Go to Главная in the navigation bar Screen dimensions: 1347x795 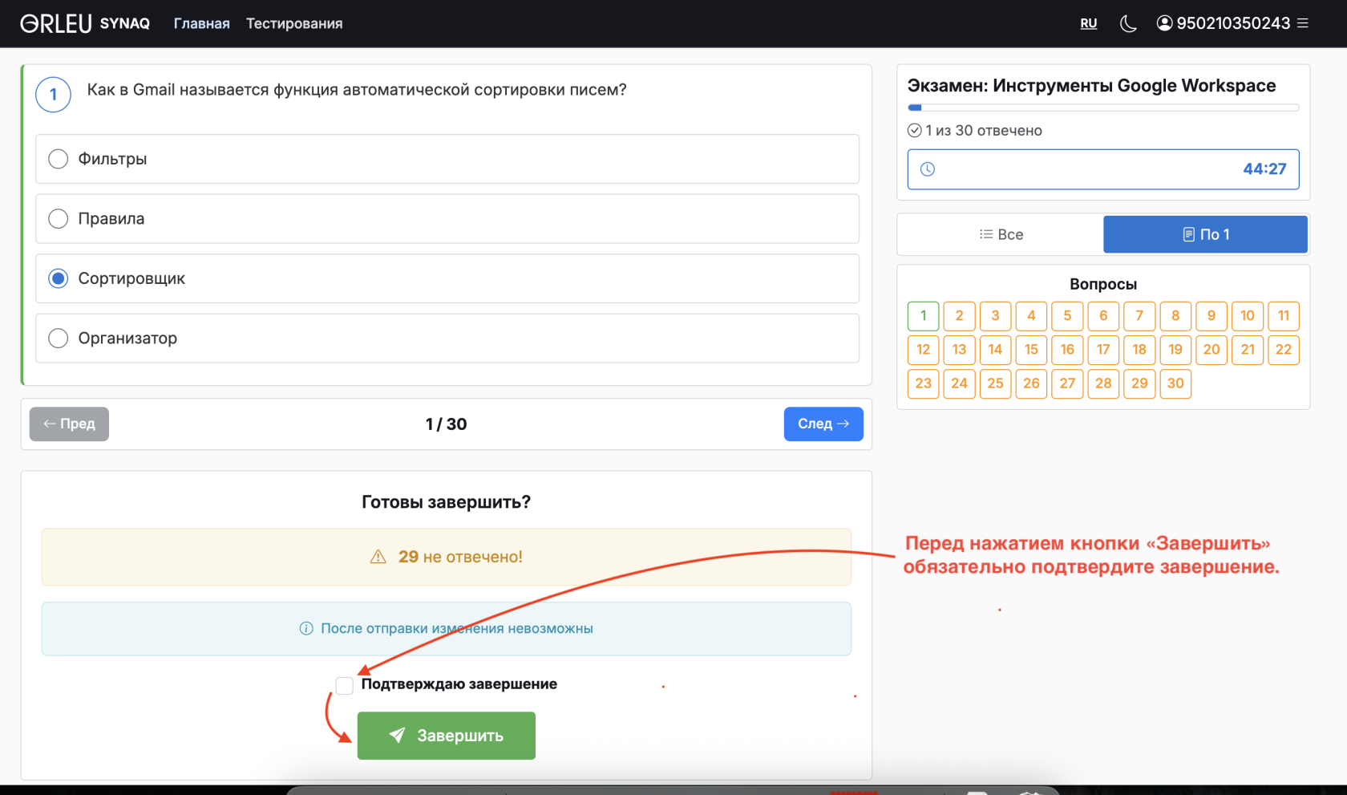tap(200, 23)
